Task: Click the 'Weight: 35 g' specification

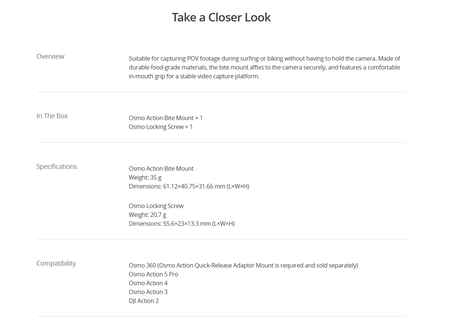Action: tap(145, 177)
